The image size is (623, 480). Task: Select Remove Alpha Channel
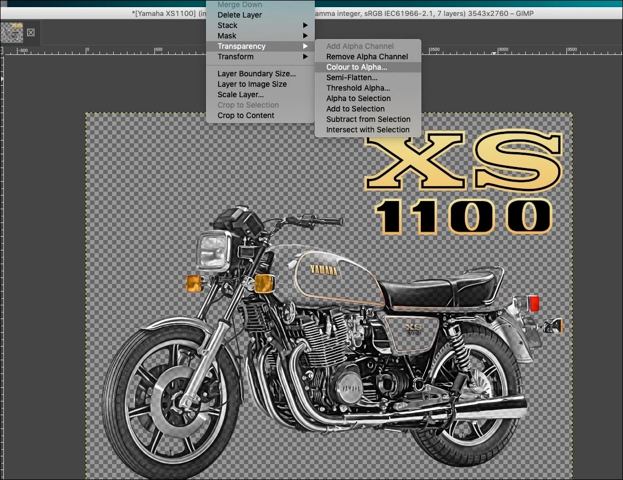coord(368,57)
